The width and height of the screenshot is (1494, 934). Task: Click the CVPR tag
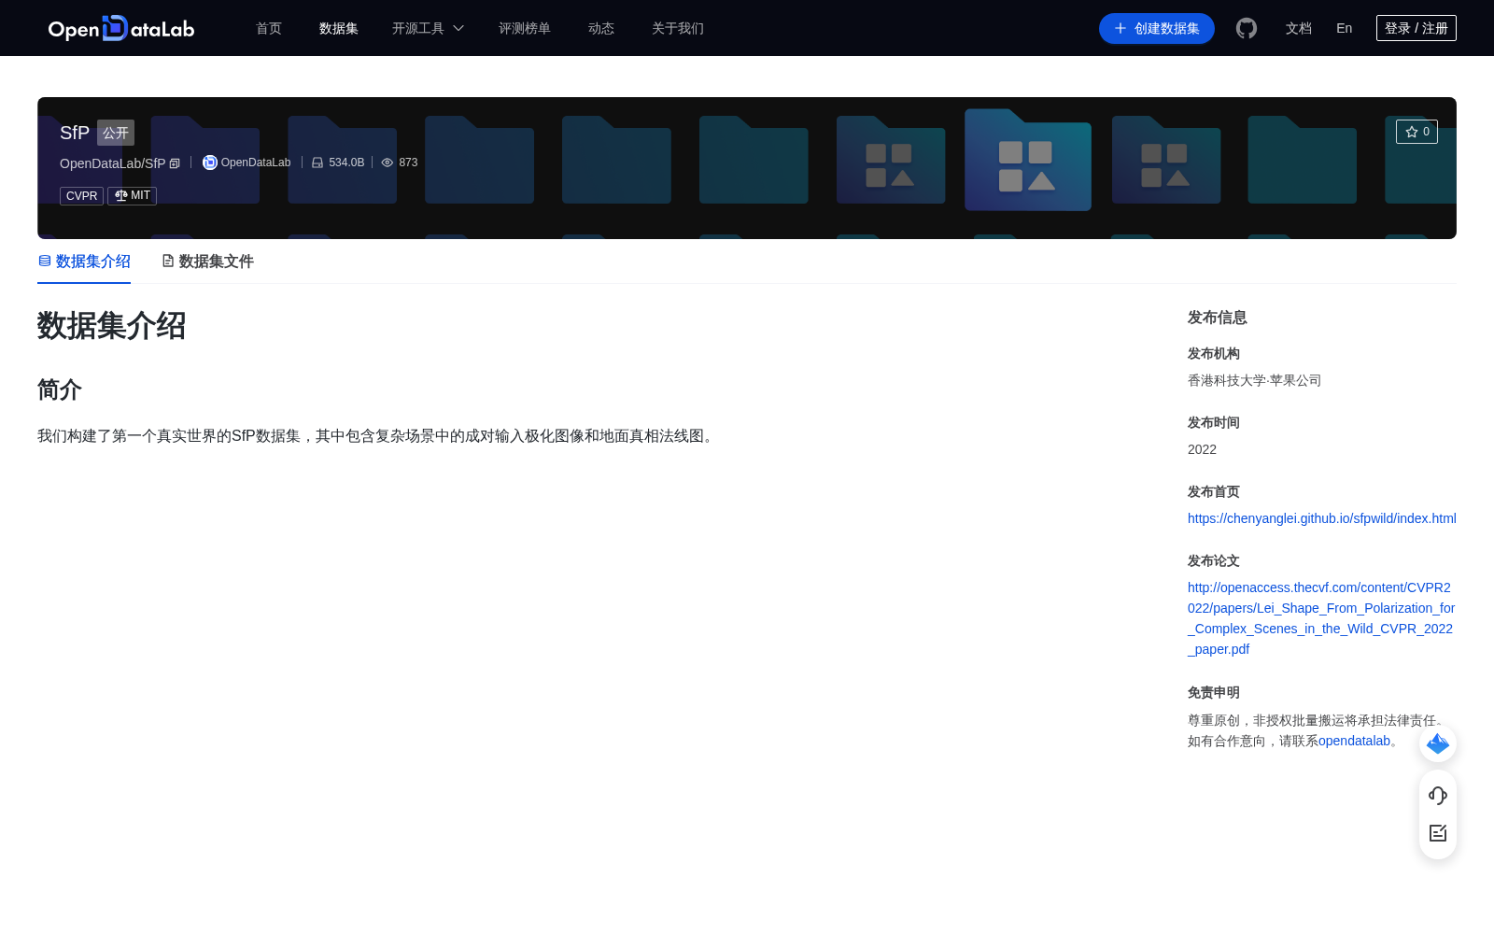81,196
